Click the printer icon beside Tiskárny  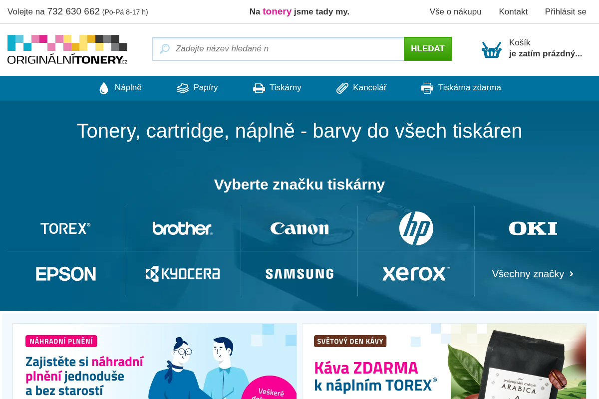[259, 88]
